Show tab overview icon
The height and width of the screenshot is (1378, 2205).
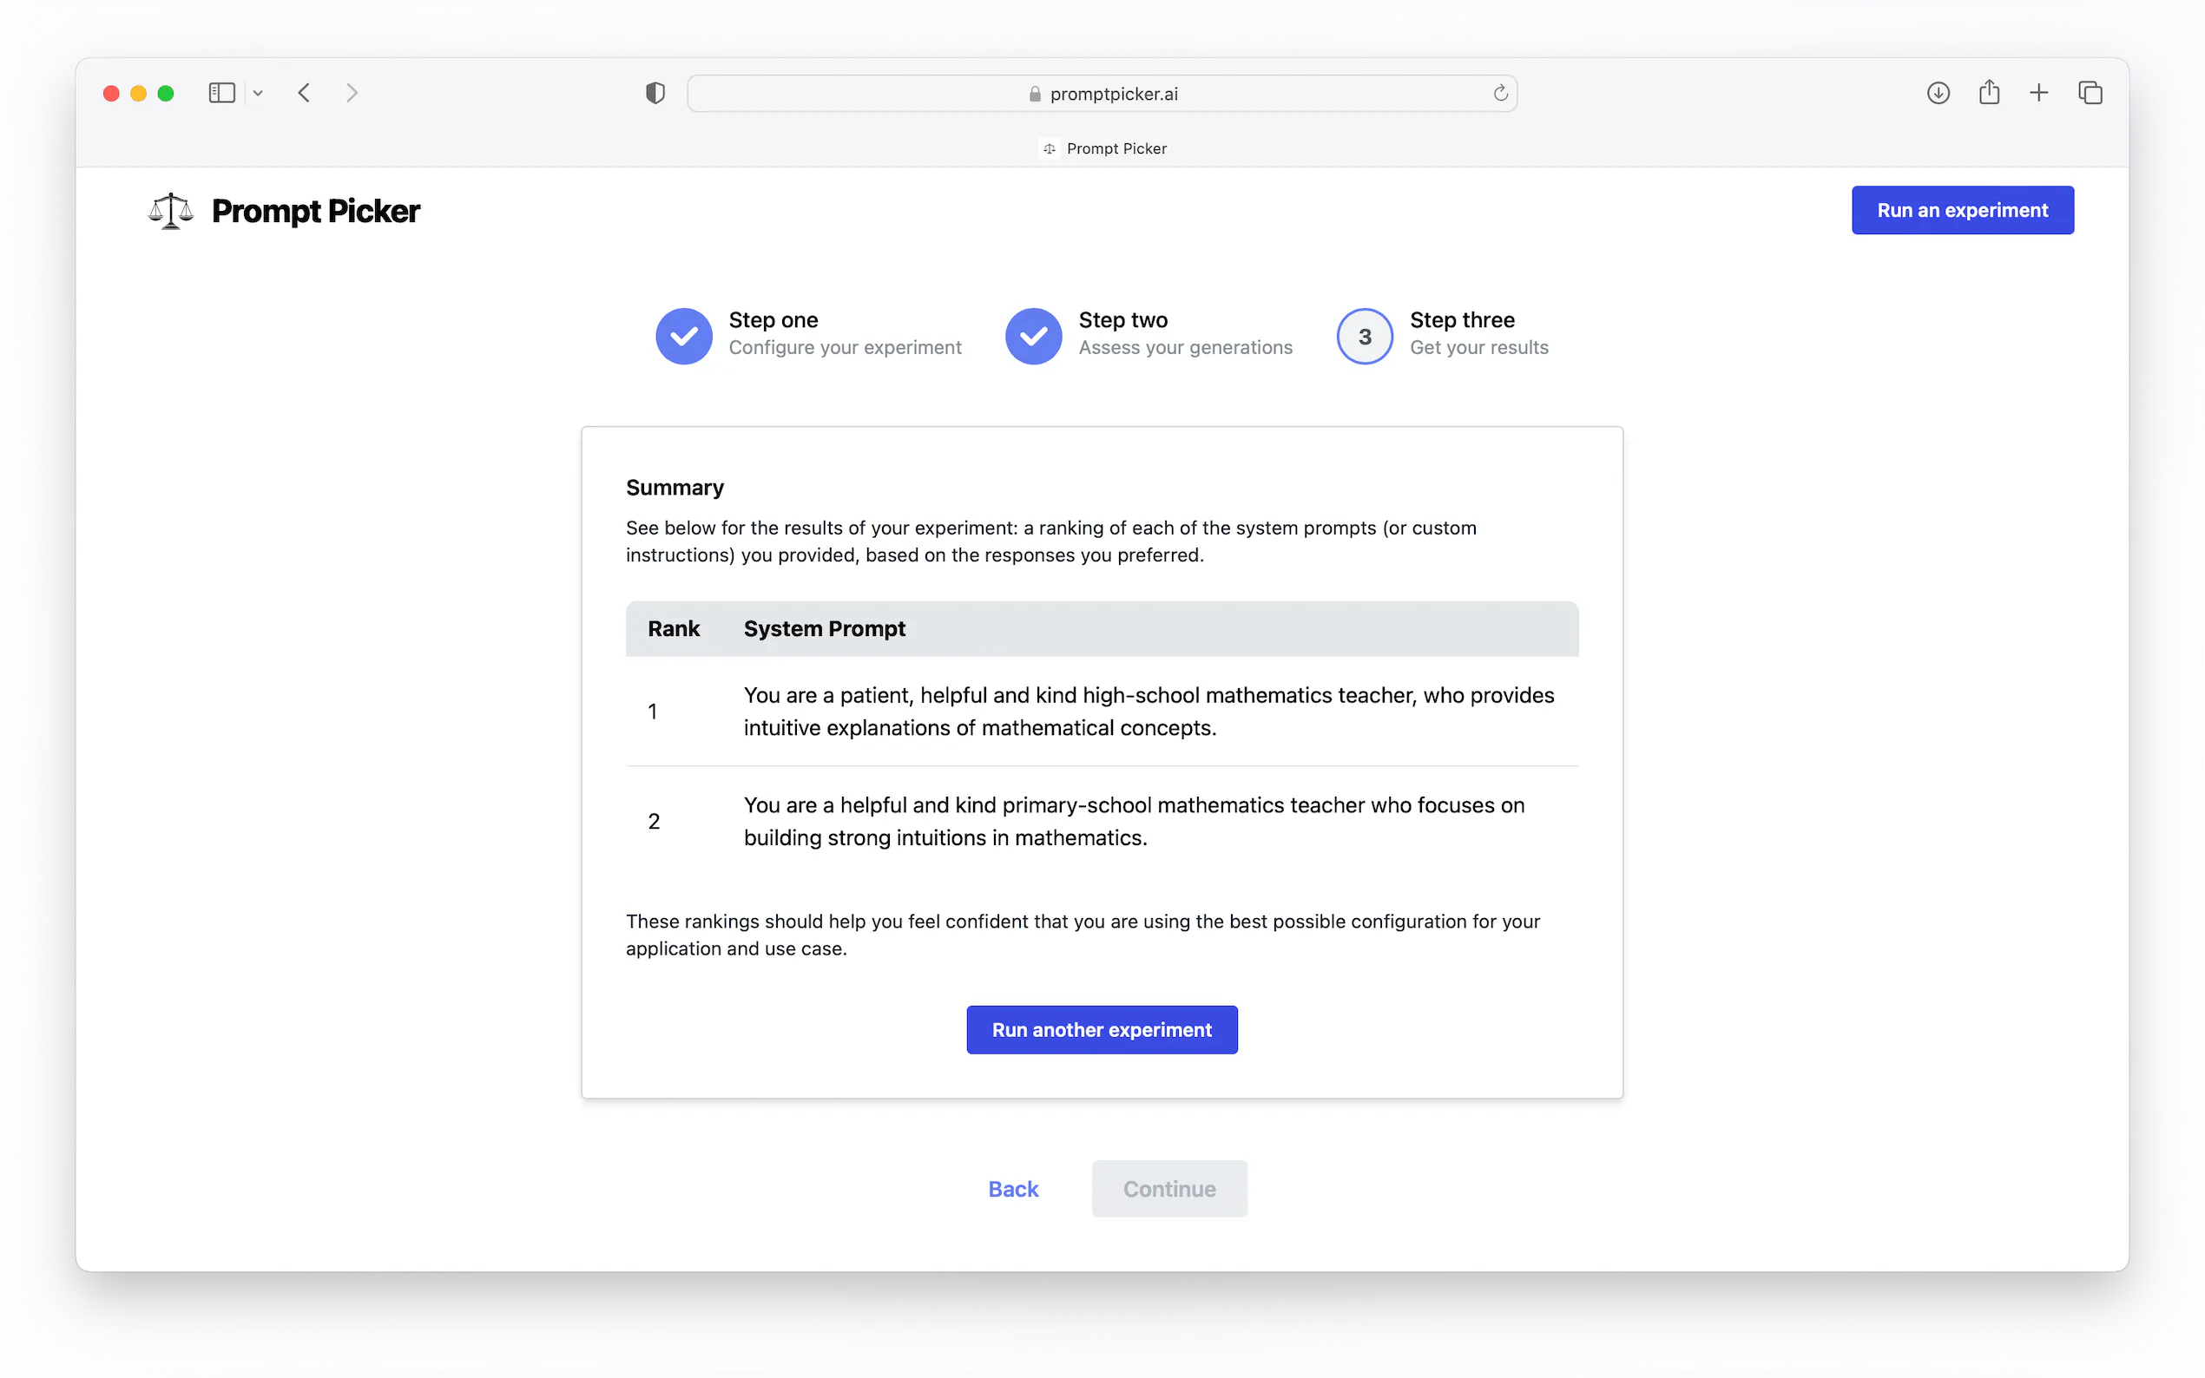tap(2090, 93)
